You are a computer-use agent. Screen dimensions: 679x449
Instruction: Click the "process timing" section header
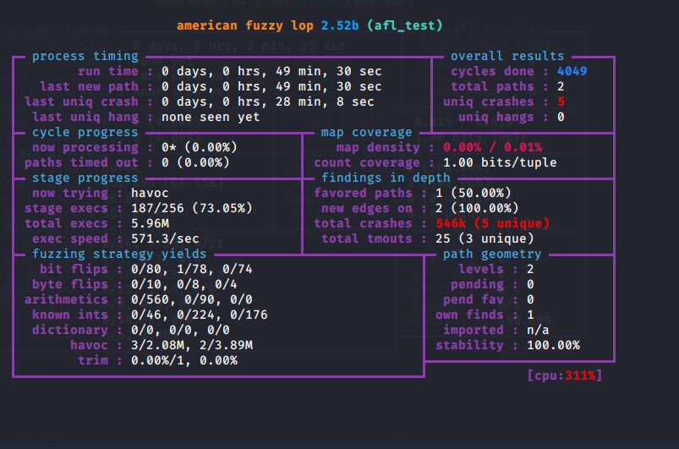tap(85, 57)
